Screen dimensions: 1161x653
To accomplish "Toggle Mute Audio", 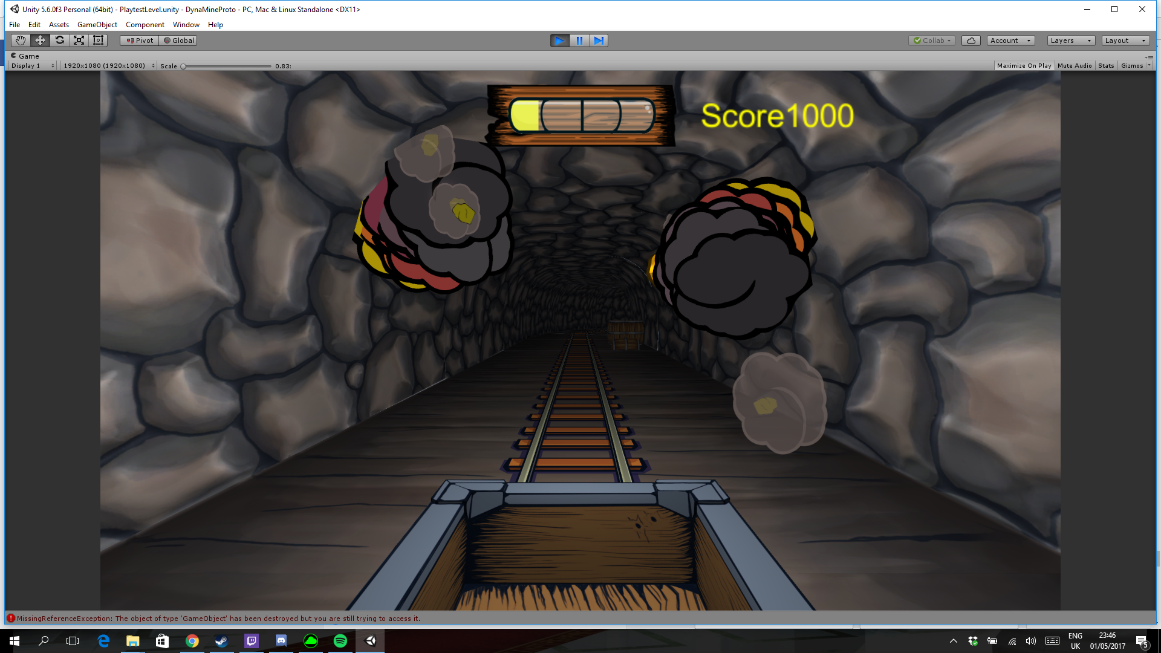I will (1075, 66).
